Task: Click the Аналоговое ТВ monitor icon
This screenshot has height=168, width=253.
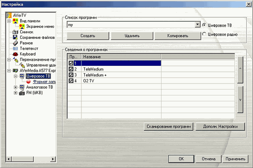Action: coord(22,87)
